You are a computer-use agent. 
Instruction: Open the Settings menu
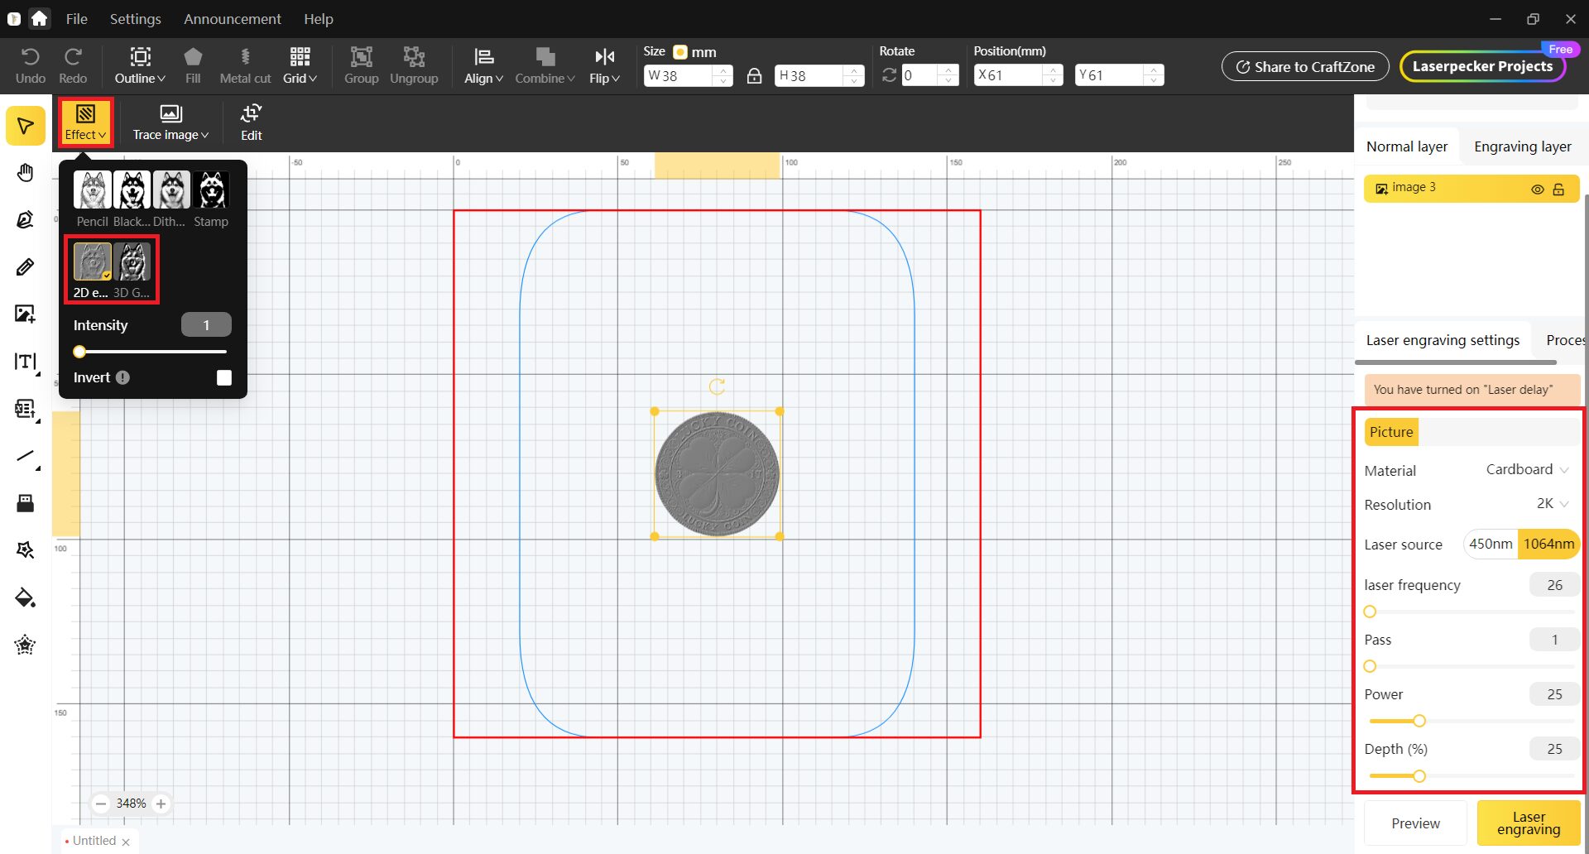point(135,18)
